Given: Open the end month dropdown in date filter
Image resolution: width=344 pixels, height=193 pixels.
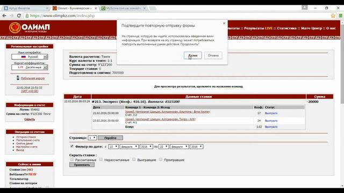Looking at the screenshot, I should 179,146.
